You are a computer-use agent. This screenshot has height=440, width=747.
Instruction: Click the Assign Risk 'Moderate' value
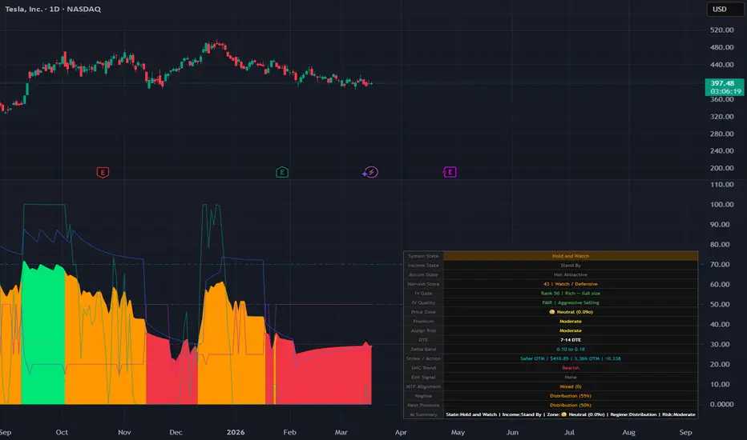click(570, 330)
